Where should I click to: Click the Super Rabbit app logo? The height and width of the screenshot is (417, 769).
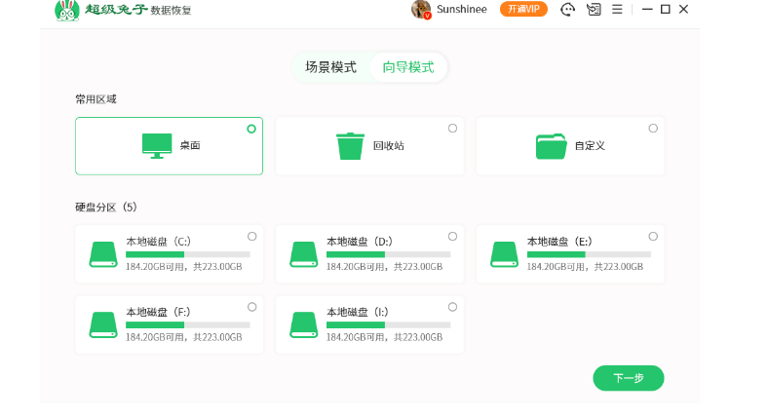pyautogui.click(x=65, y=11)
